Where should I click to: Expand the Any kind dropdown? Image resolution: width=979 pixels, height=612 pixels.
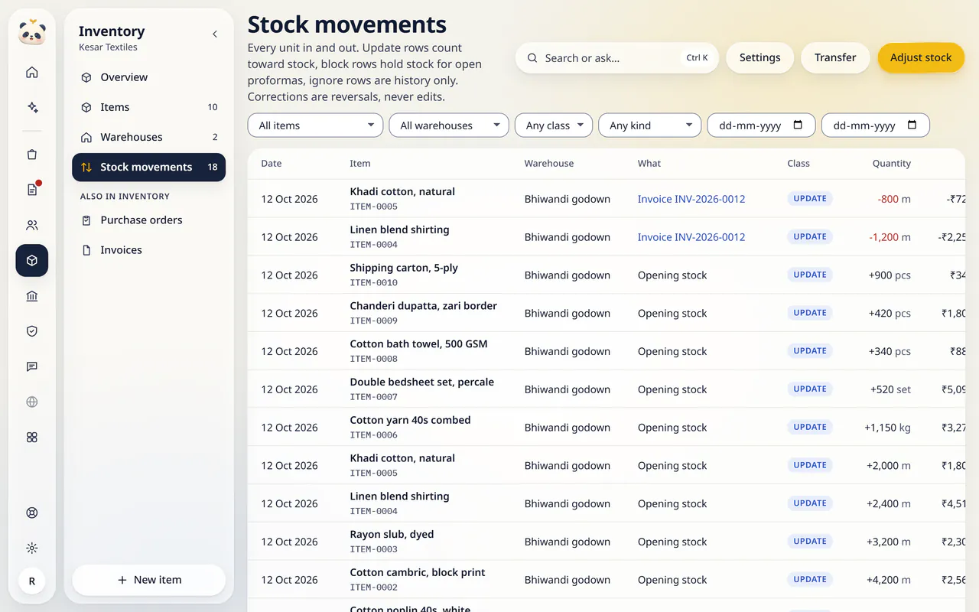click(650, 125)
